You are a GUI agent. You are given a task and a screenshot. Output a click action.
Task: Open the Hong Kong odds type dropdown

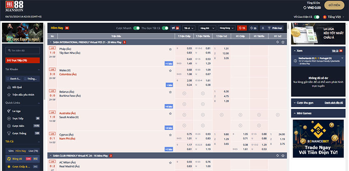(226, 28)
